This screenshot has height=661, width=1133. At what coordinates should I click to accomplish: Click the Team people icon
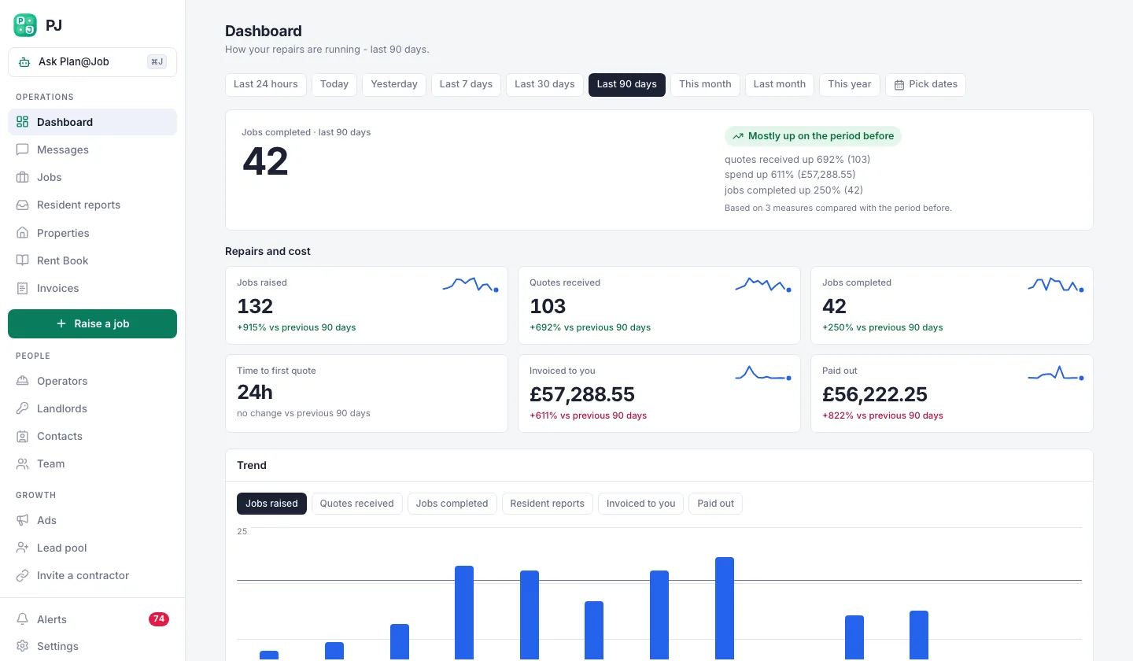tap(22, 463)
